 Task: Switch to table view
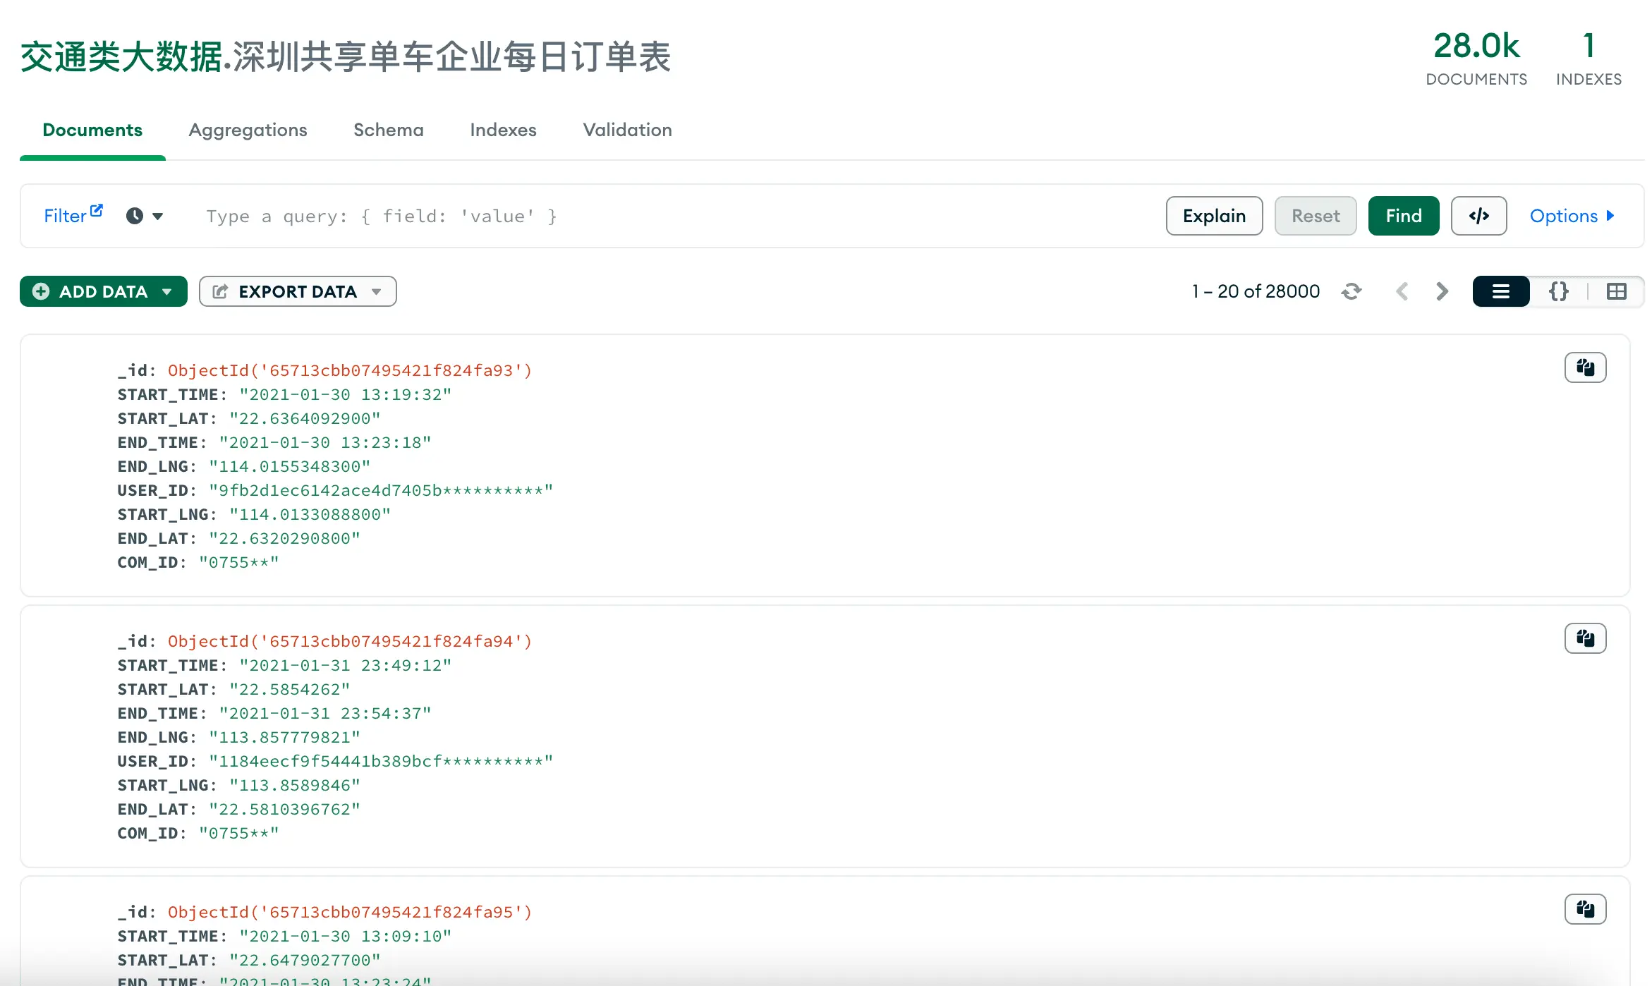1616,291
